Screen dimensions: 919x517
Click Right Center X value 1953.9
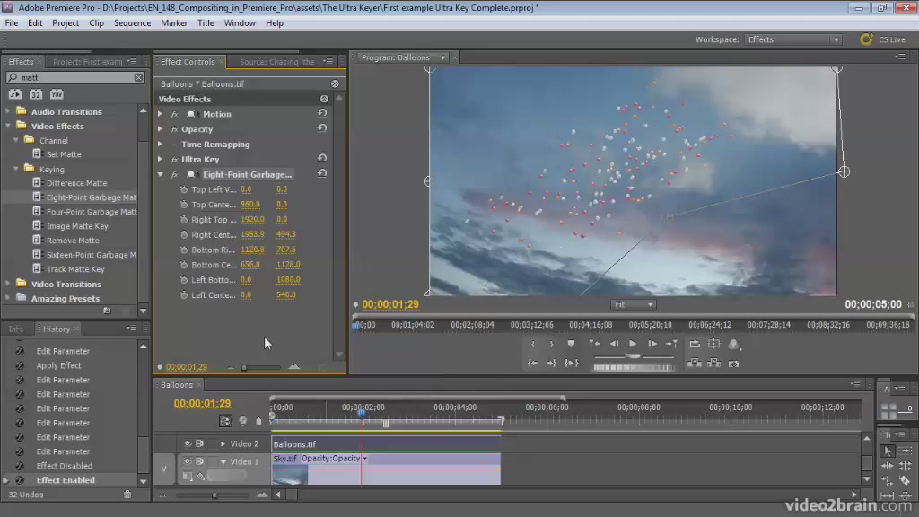tap(252, 234)
